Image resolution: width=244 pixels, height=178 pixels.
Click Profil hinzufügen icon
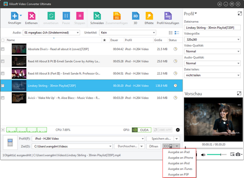pos(168,16)
